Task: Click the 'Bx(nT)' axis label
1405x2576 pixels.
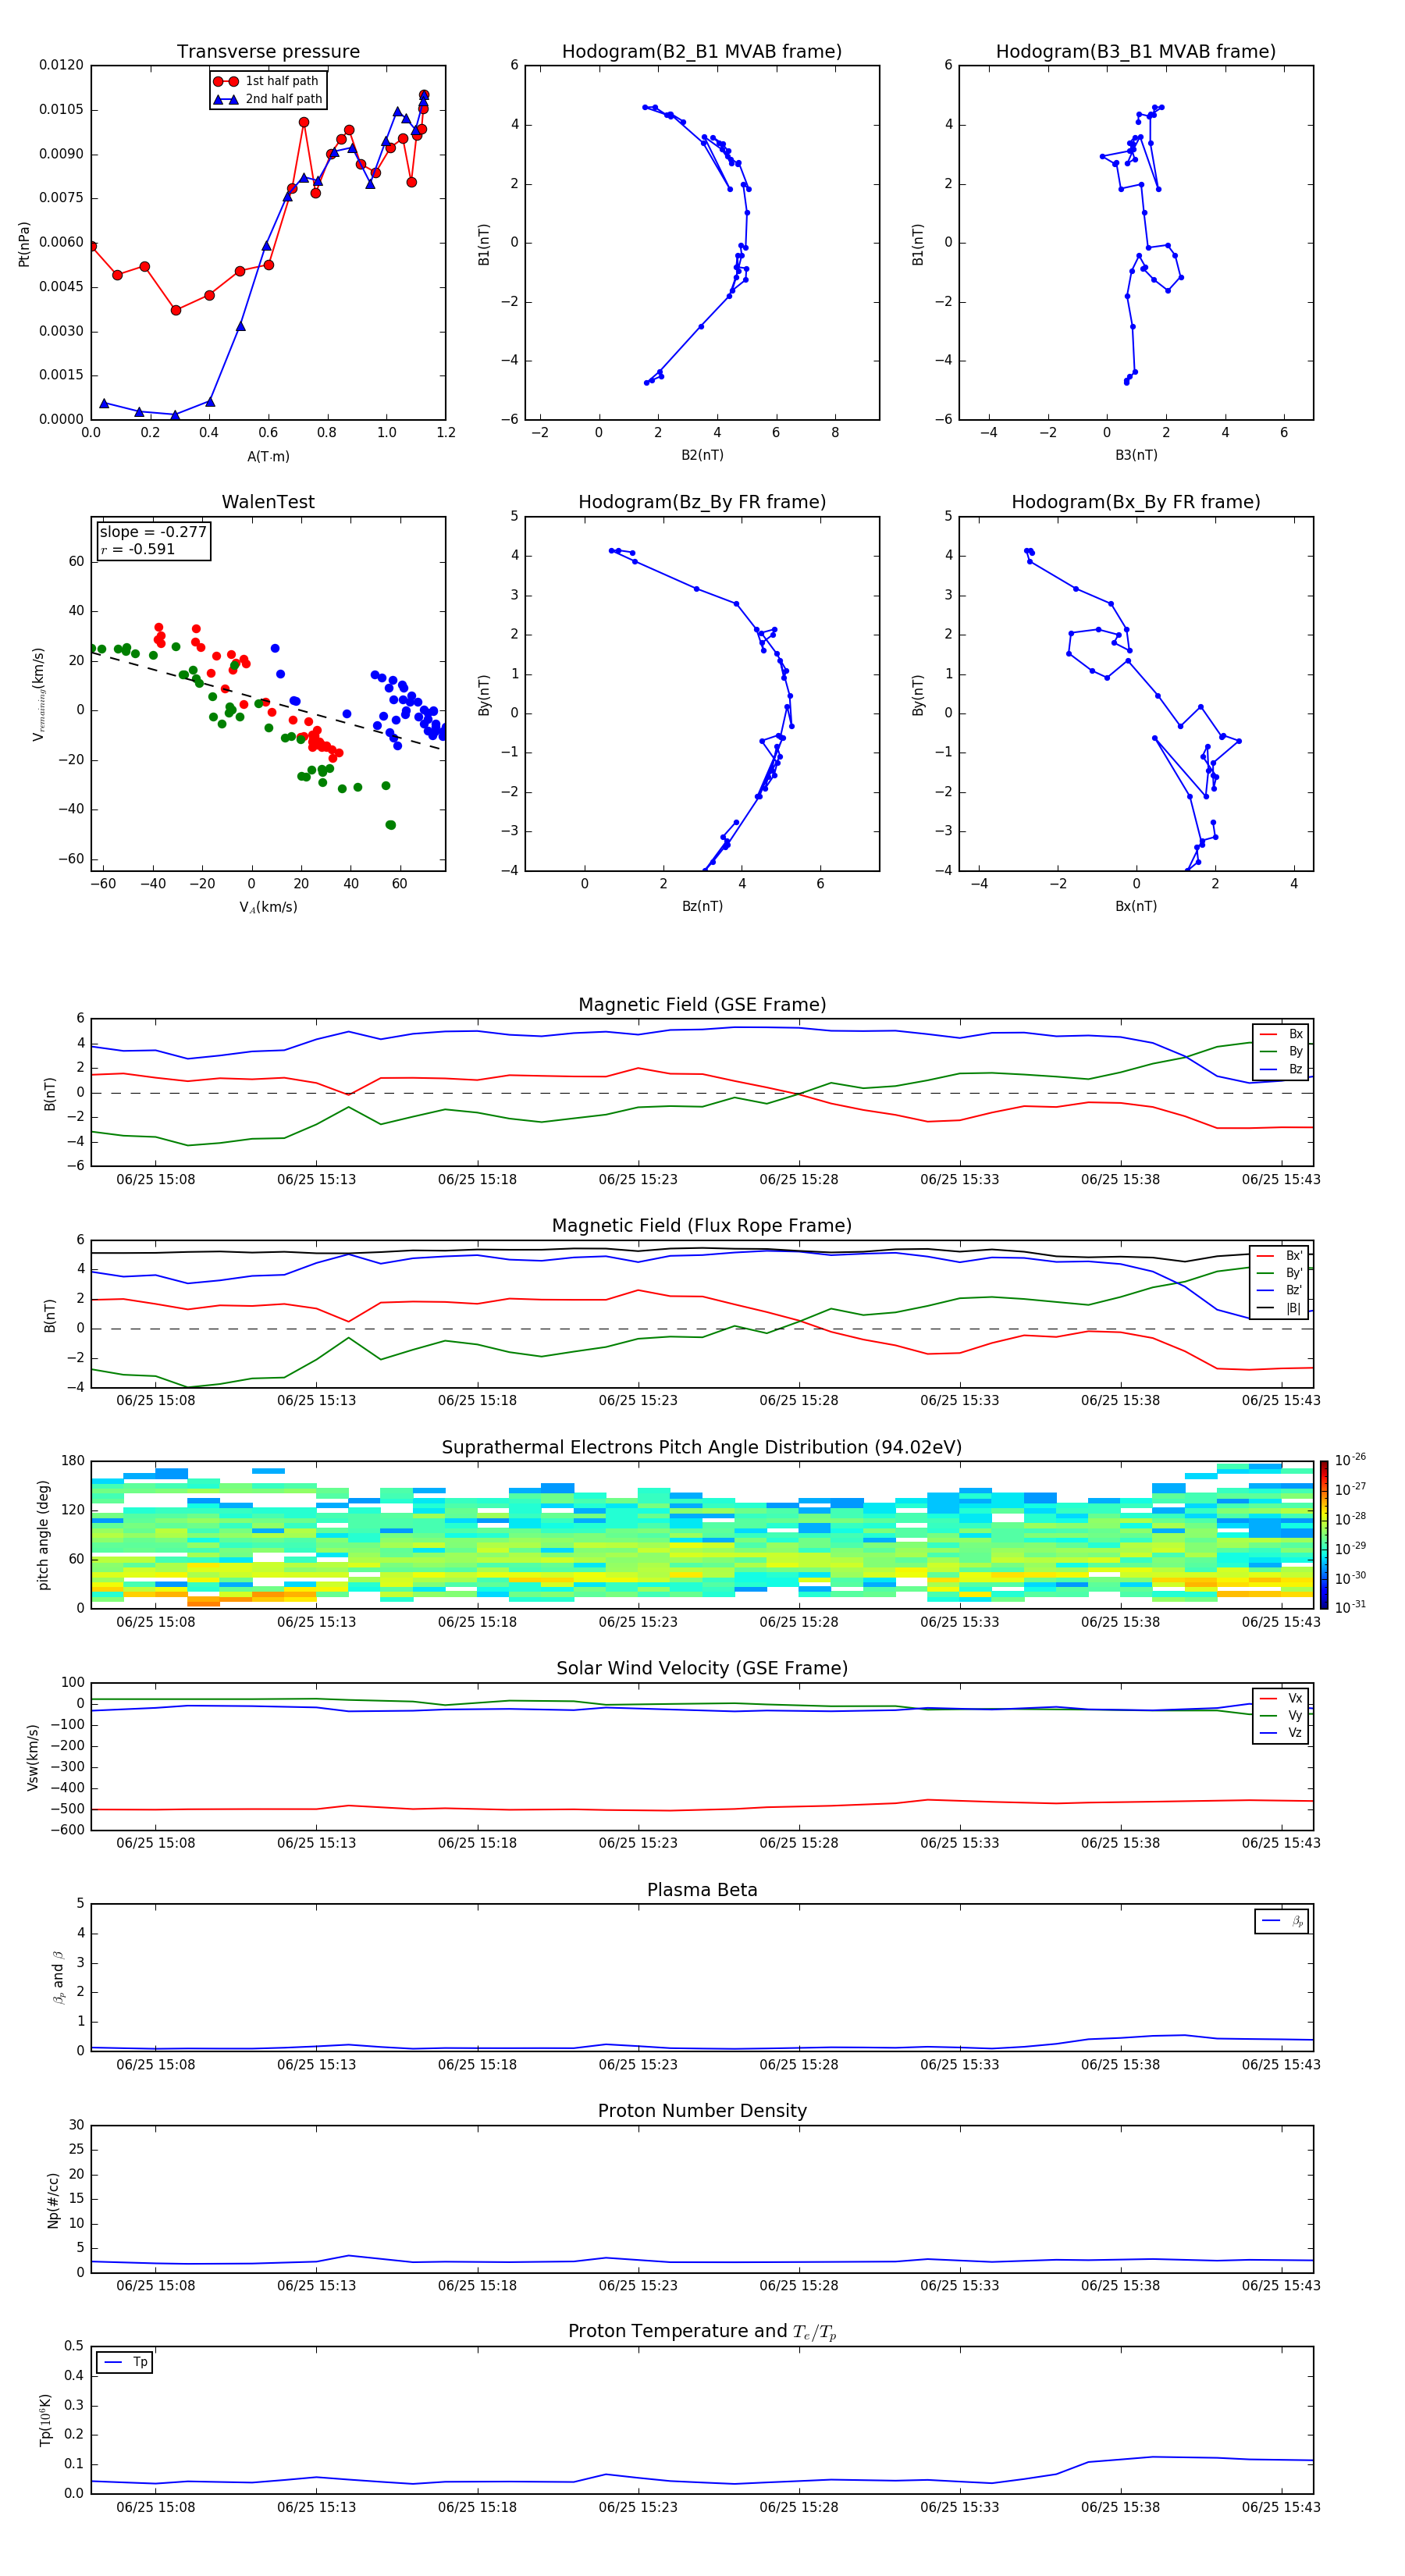Action: (1136, 906)
